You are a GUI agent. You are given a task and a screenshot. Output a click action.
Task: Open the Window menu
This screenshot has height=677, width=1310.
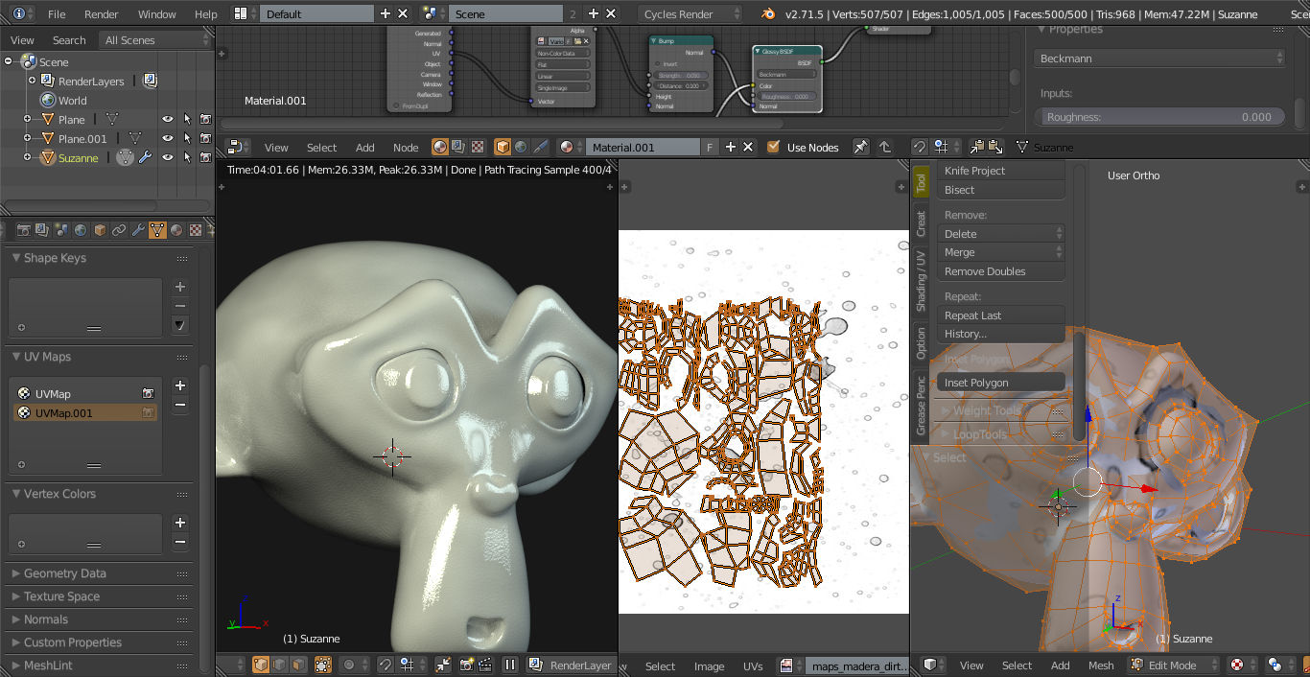157,14
